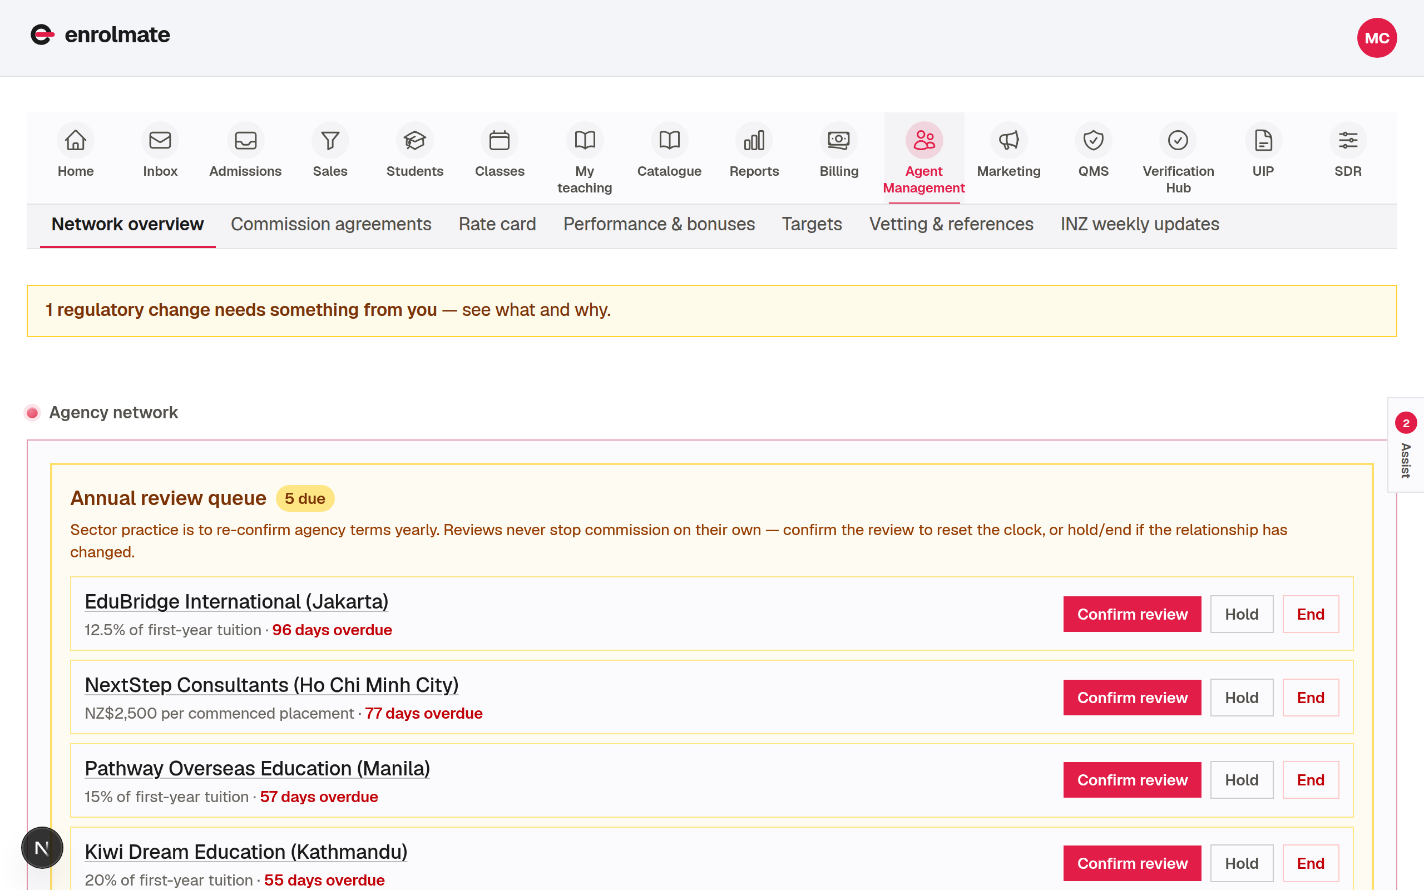Click the 5 due badge
The width and height of the screenshot is (1424, 890).
coord(305,498)
